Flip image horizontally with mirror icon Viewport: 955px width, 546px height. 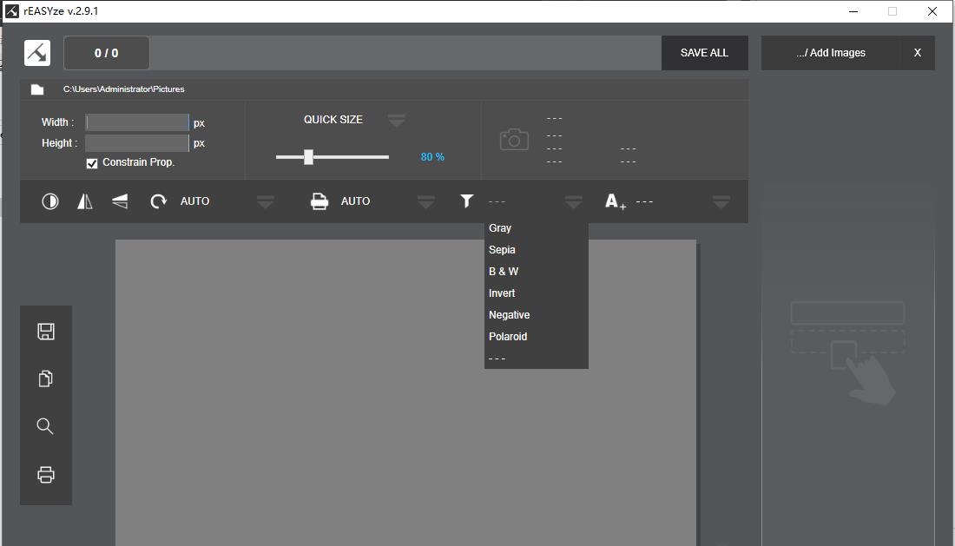coord(84,201)
